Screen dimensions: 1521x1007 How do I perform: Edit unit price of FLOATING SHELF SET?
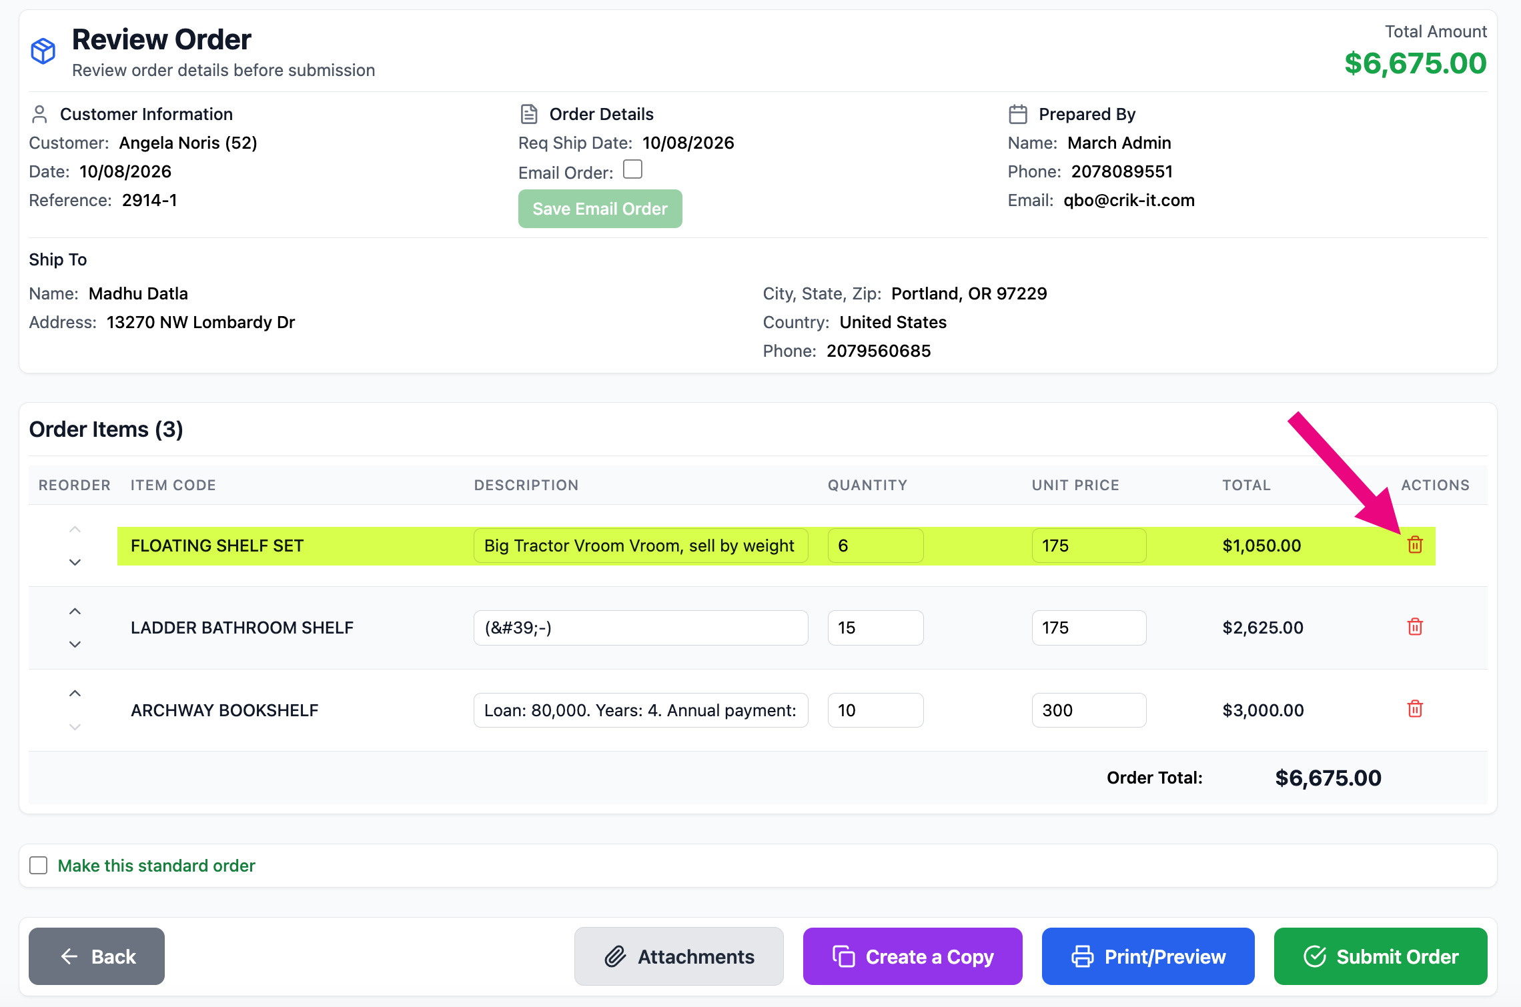pos(1089,546)
